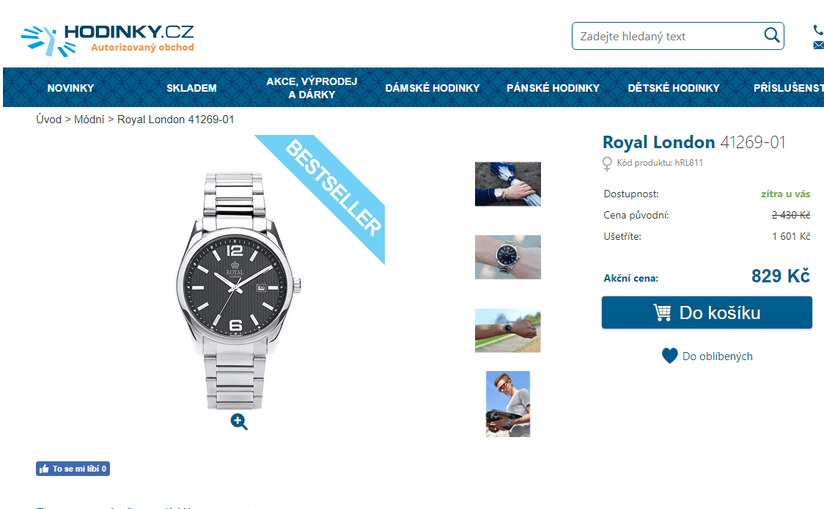This screenshot has height=509, width=824.
Task: Click the search magnifier icon
Action: click(771, 35)
